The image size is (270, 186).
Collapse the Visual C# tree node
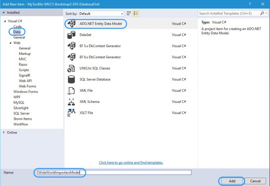tap(5, 21)
